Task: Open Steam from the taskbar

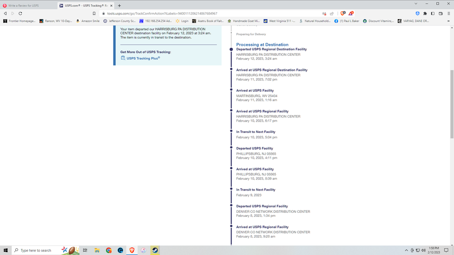Action: click(155, 250)
